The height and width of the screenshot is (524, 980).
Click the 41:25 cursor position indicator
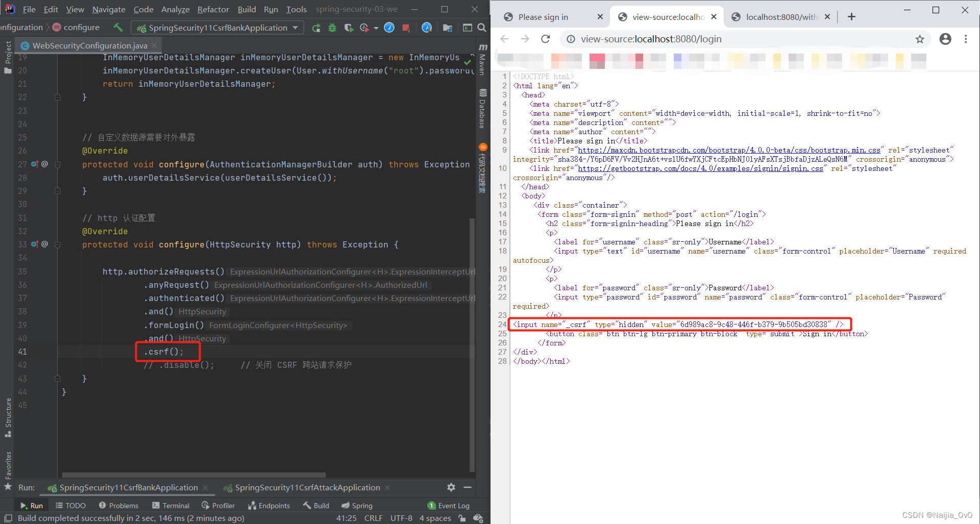click(x=346, y=518)
